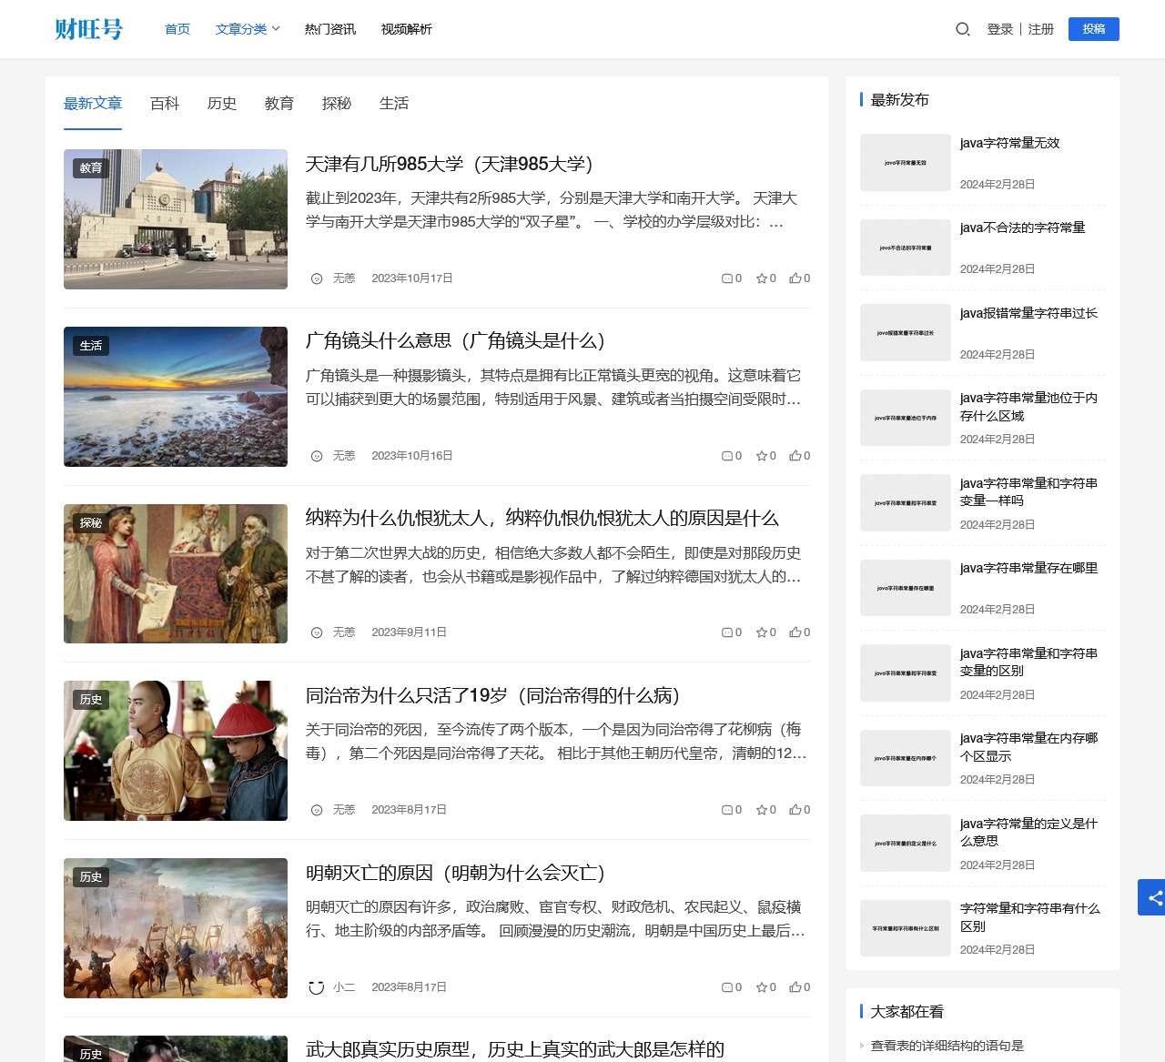The image size is (1165, 1062).
Task: Expand the 文章分类 dropdown
Action: [x=247, y=29]
